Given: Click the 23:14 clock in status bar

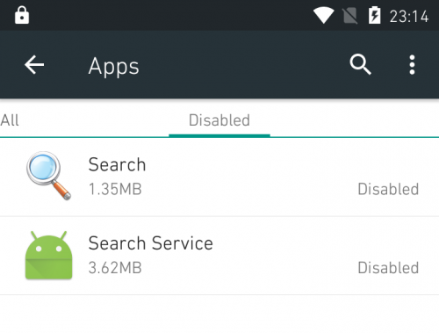Looking at the screenshot, I should [409, 17].
